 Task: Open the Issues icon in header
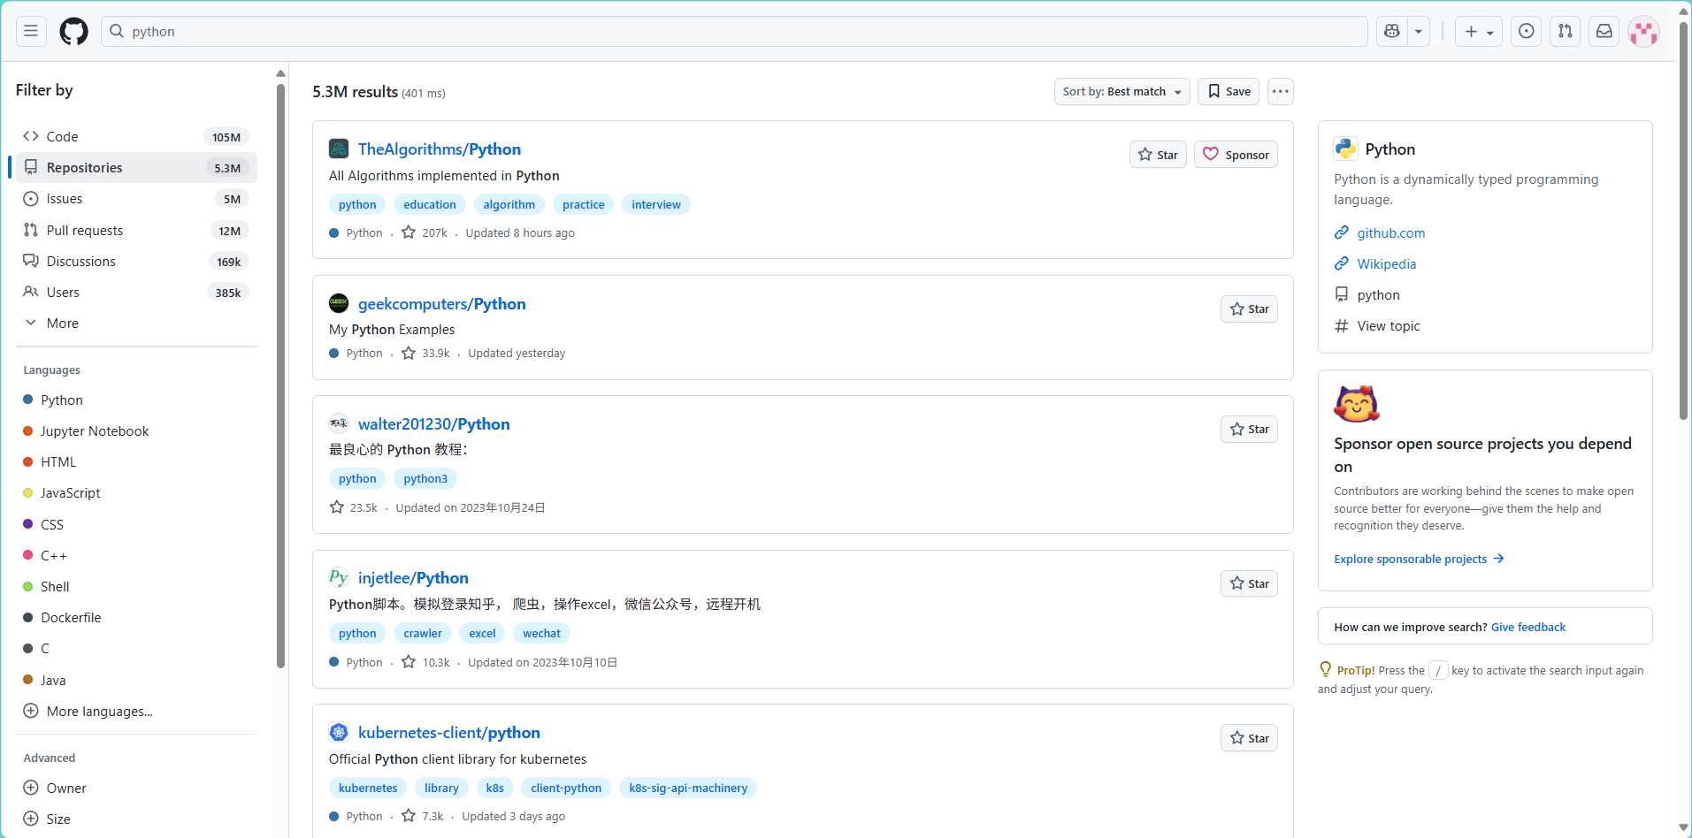[x=1526, y=32]
